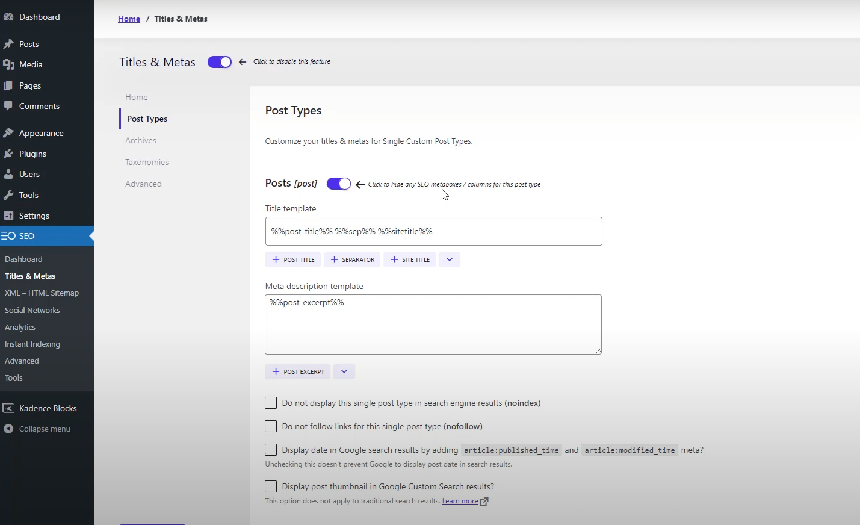
Task: Click the Tools wrench icon
Action: point(8,195)
